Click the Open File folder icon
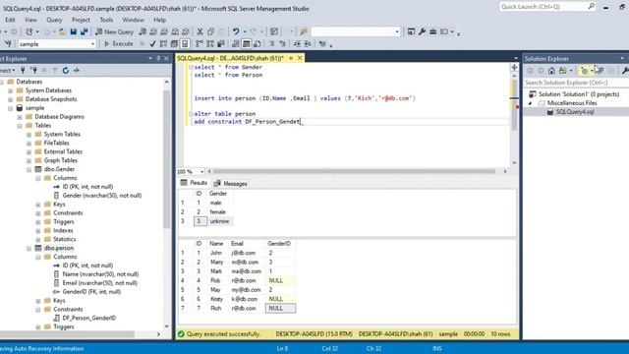The image size is (629, 354). 63,31
